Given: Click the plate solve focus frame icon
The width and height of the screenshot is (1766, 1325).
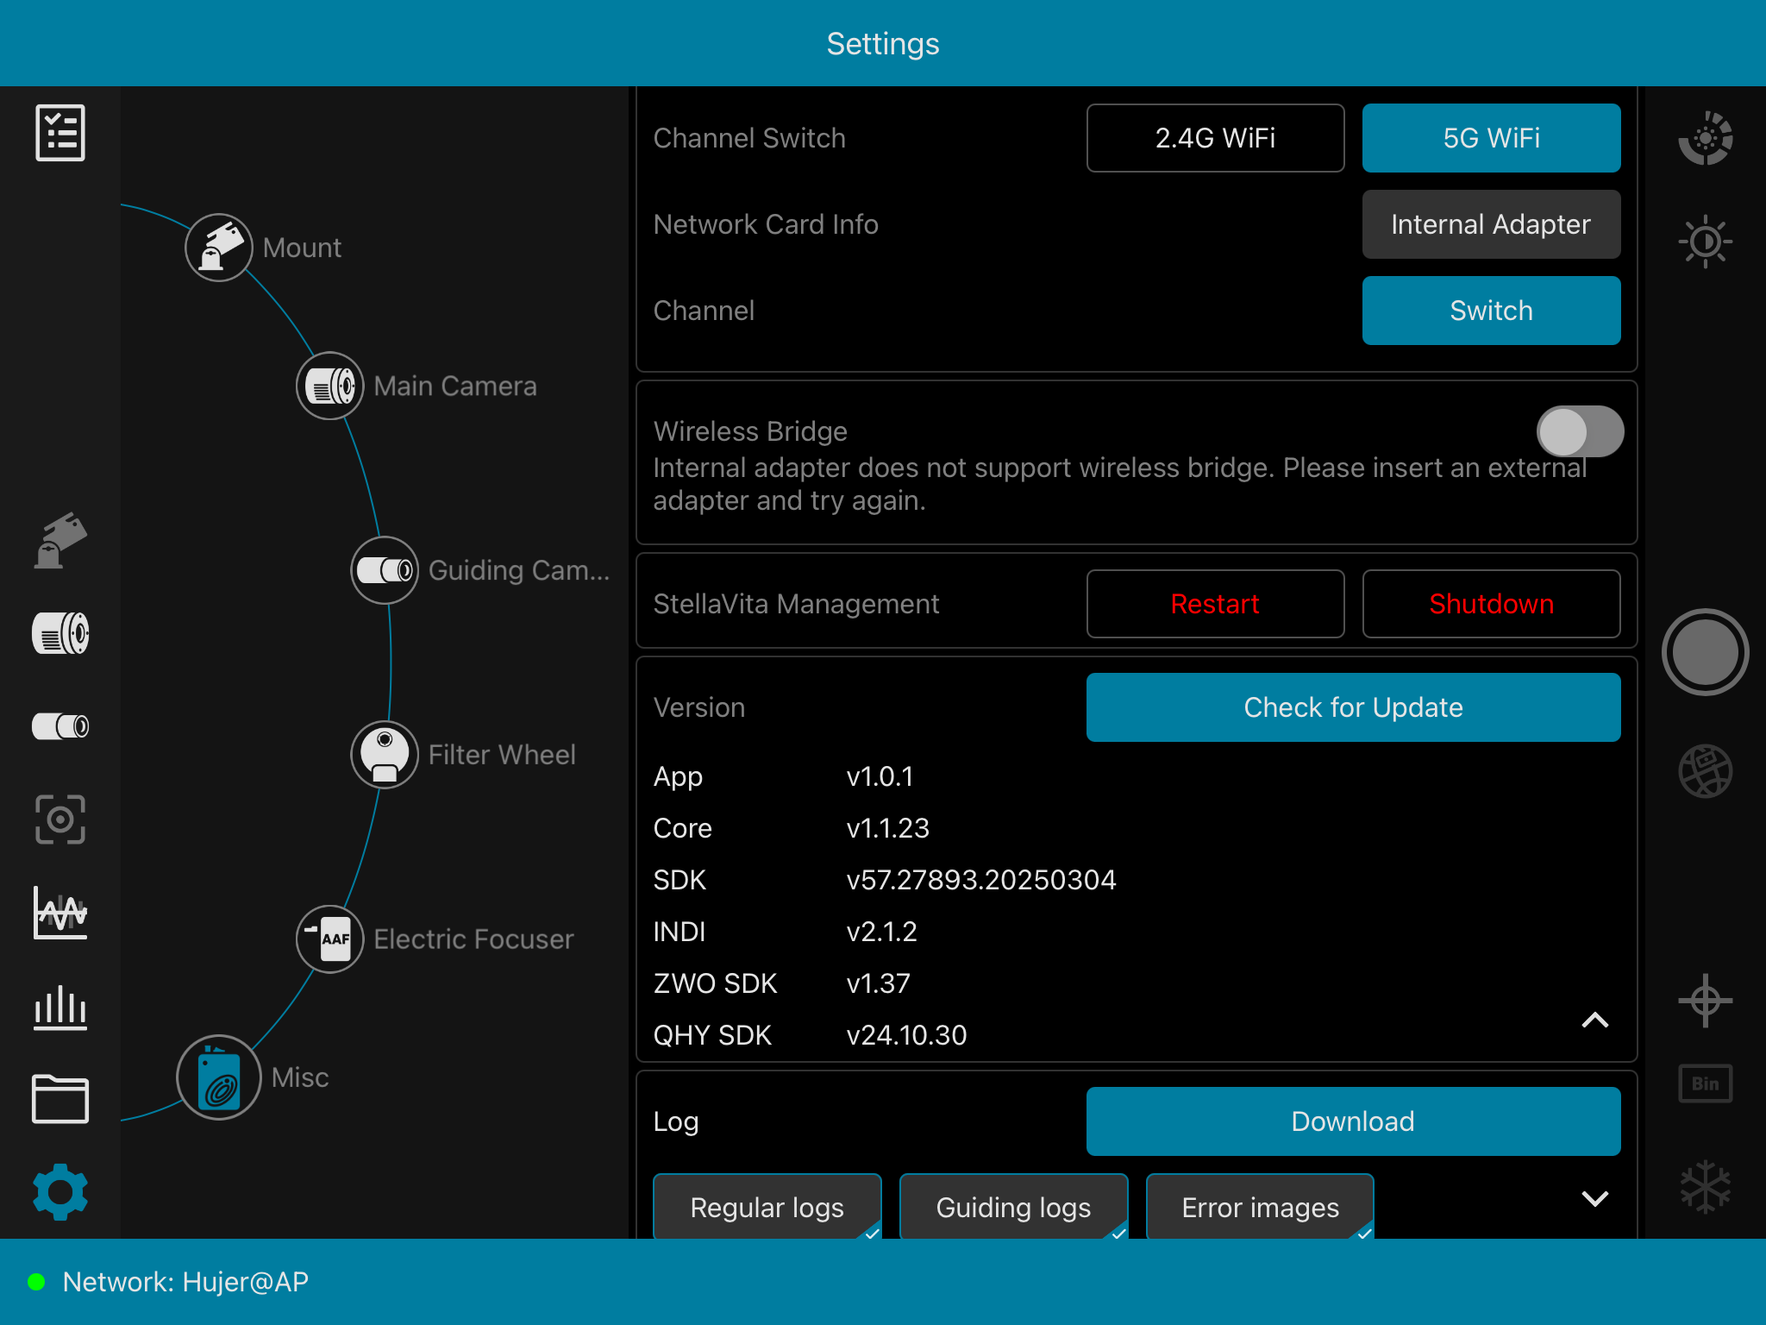Looking at the screenshot, I should pos(59,819).
